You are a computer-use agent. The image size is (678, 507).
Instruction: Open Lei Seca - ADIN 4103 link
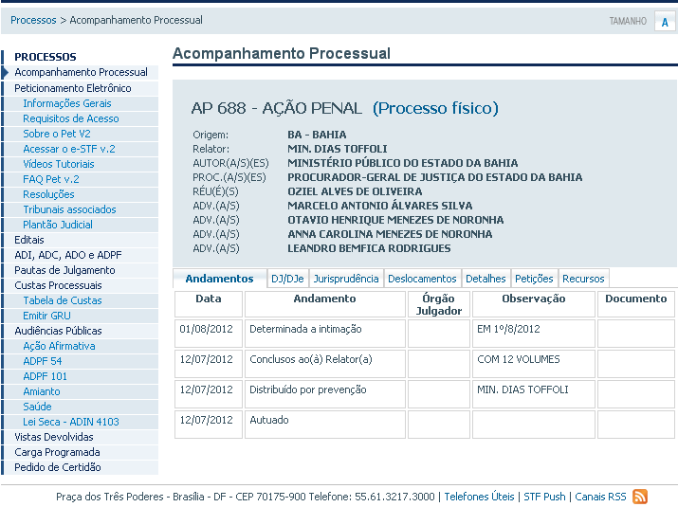(71, 422)
